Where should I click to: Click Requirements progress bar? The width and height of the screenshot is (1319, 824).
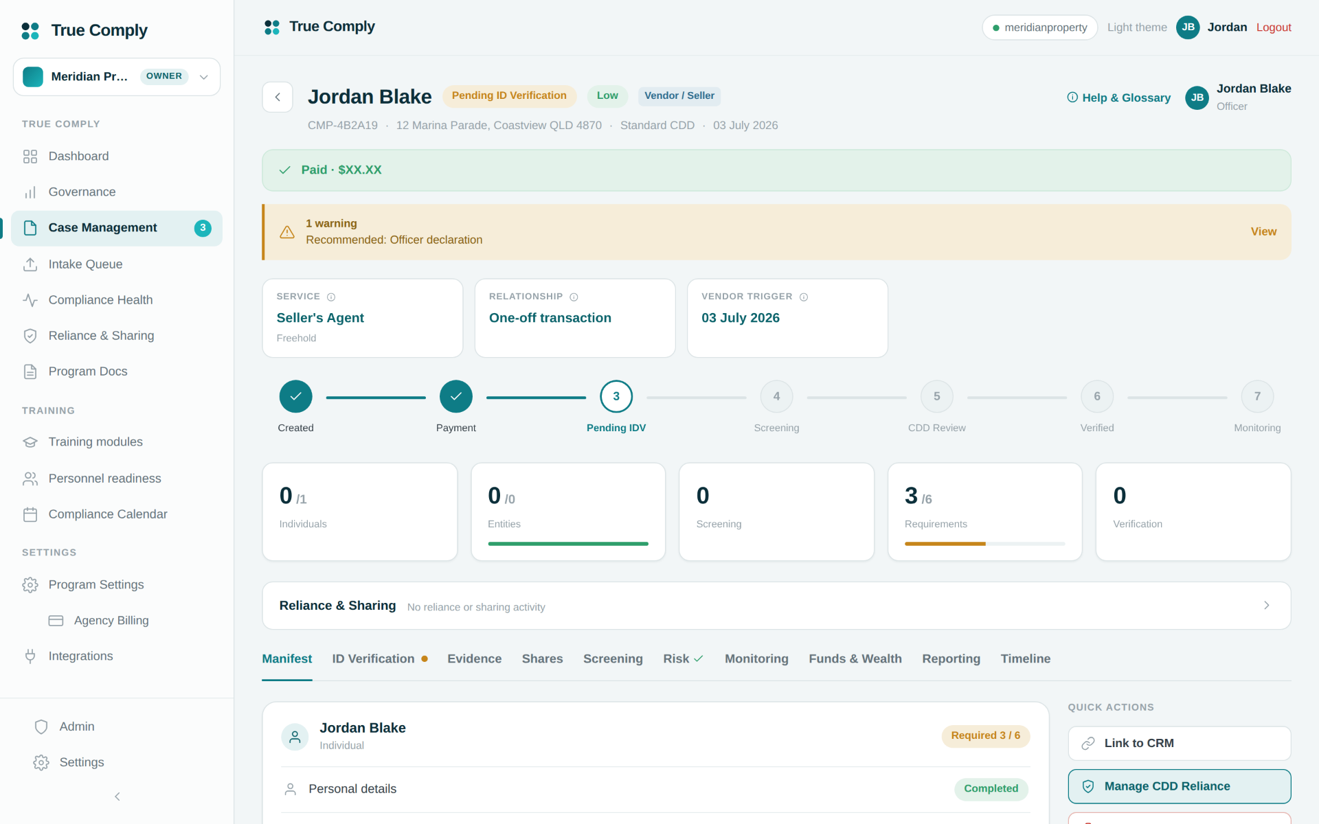pos(985,544)
